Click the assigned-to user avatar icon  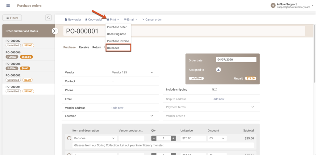point(219,70)
